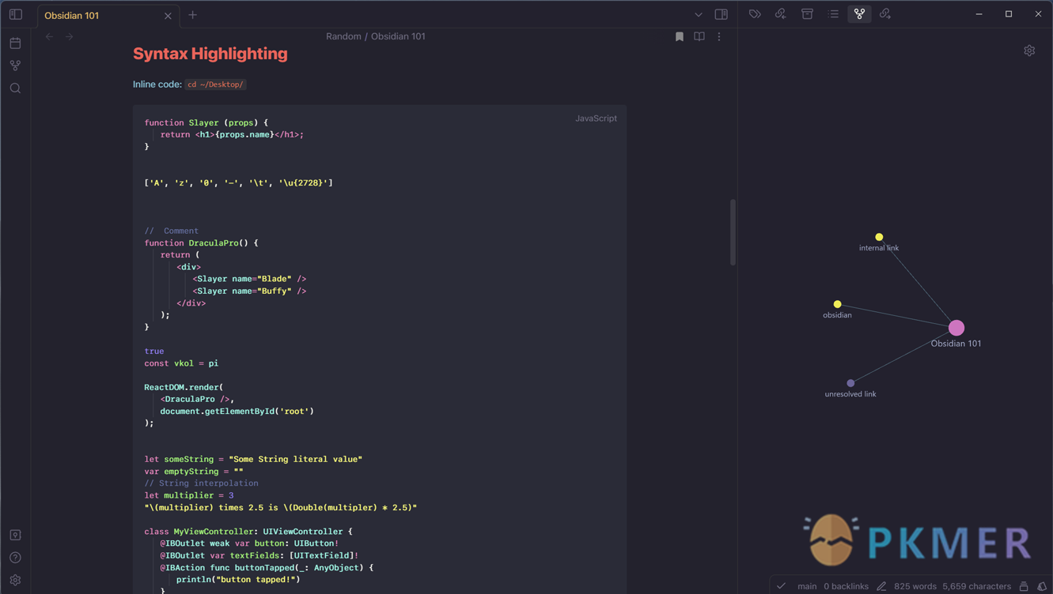
Task: Open the Tags pane icon
Action: coord(755,14)
